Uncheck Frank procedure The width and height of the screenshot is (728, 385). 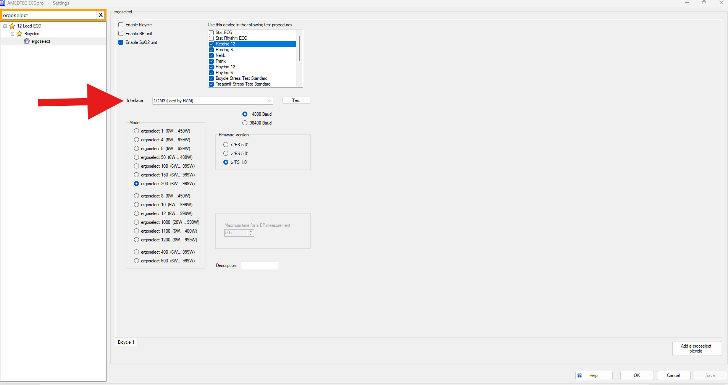(x=211, y=61)
